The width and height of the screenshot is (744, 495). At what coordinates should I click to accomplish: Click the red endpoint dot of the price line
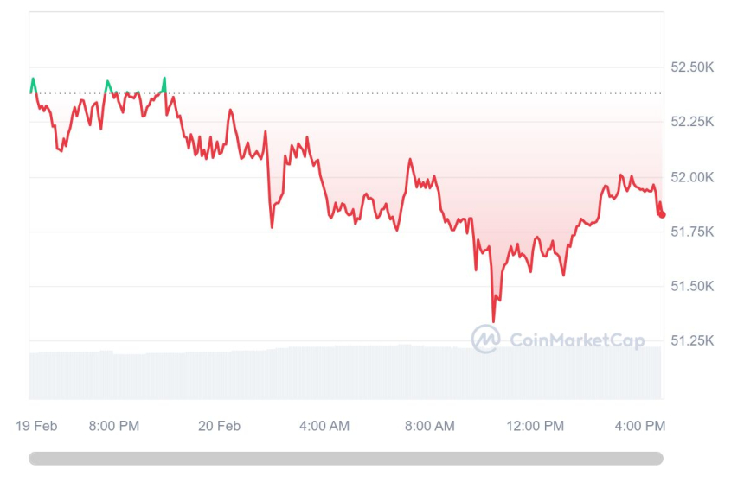tap(663, 215)
